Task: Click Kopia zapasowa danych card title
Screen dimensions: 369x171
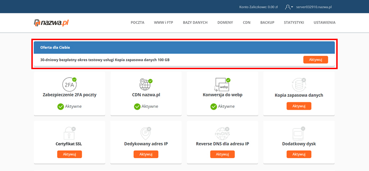Action: point(299,95)
